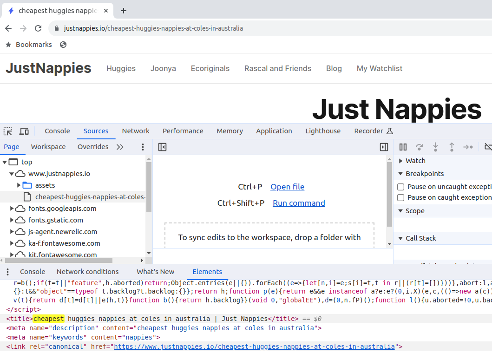This screenshot has height=353, width=492.
Task: Collapse the Breakpoints section
Action: coord(400,174)
